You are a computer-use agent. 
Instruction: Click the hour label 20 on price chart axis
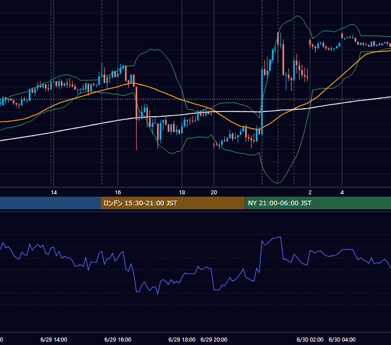coord(214,193)
